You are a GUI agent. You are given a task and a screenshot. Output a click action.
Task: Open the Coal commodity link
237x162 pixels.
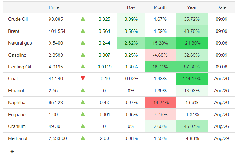[13, 79]
